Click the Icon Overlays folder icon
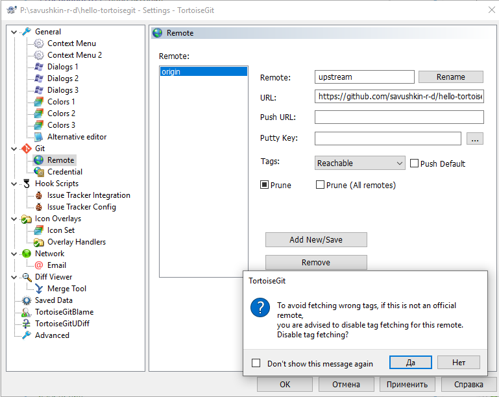 27,219
